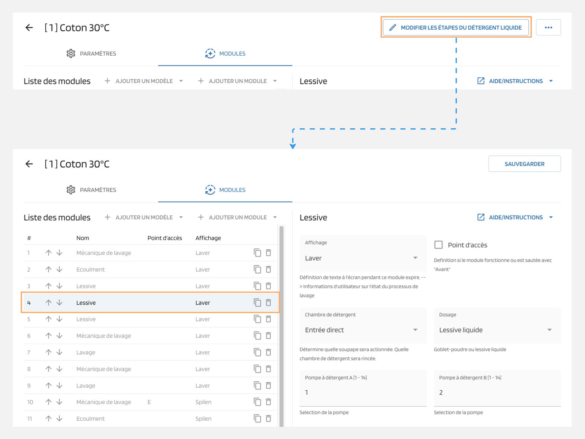Select the Modules tab in the Sauvegarder view
Image resolution: width=585 pixels, height=439 pixels.
[x=225, y=190]
